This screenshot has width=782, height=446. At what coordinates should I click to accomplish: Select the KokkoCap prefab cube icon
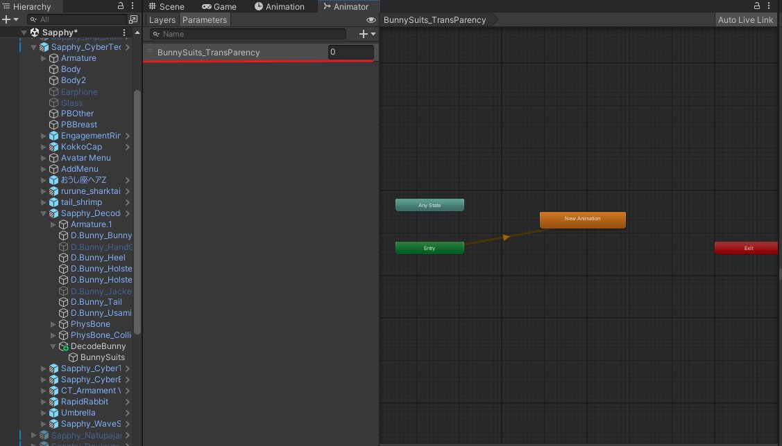54,147
